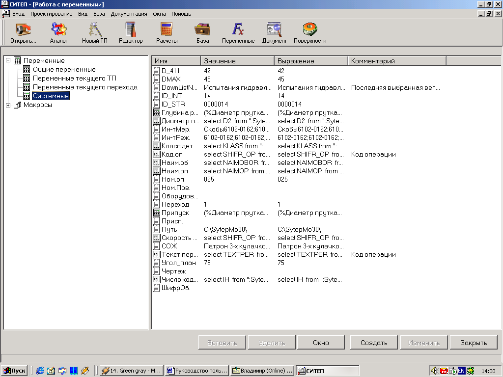Switch to Руководство поль... taskbar window
Viewport: 503px width, 377px height.
pos(197,371)
